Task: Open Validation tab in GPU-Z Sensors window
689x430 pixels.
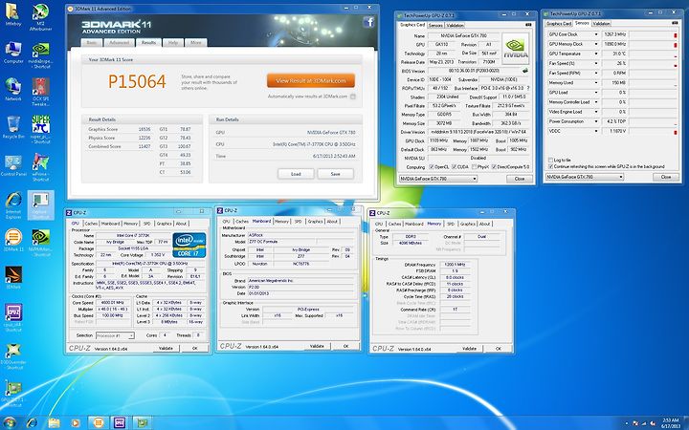Action: (601, 24)
